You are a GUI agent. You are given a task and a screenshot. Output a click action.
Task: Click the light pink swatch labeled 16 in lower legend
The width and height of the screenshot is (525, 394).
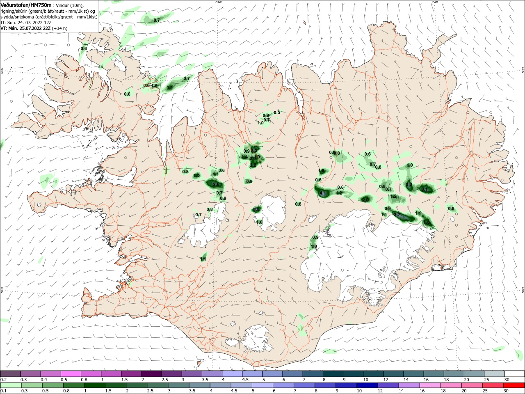pyautogui.click(x=430, y=385)
